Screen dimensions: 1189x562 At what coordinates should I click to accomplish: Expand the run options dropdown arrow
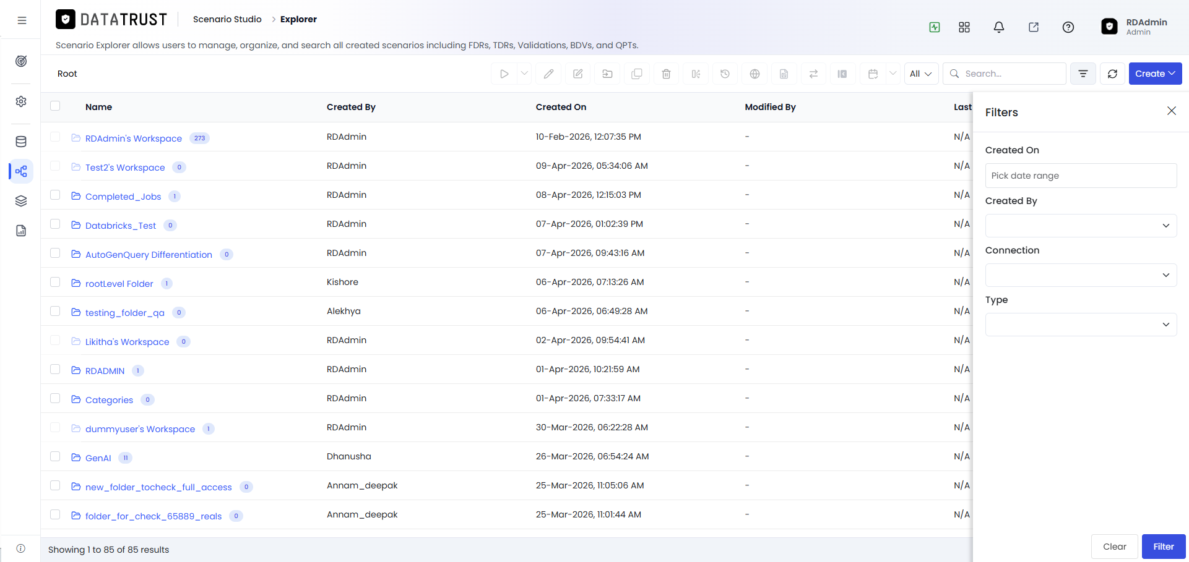pyautogui.click(x=524, y=74)
